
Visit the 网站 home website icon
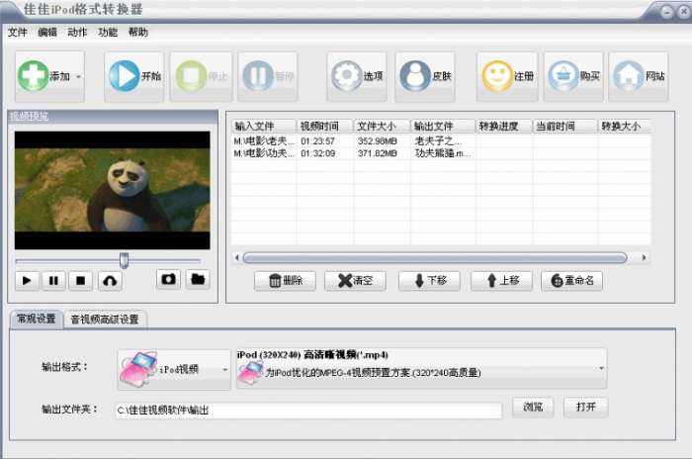[x=629, y=76]
